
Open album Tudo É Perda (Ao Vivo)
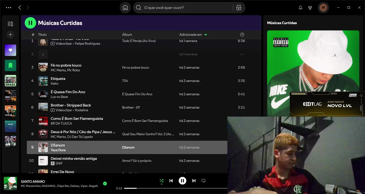pyautogui.click(x=139, y=41)
